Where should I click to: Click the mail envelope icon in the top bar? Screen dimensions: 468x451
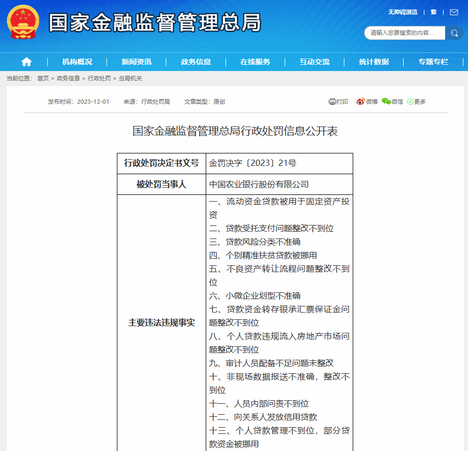[453, 12]
